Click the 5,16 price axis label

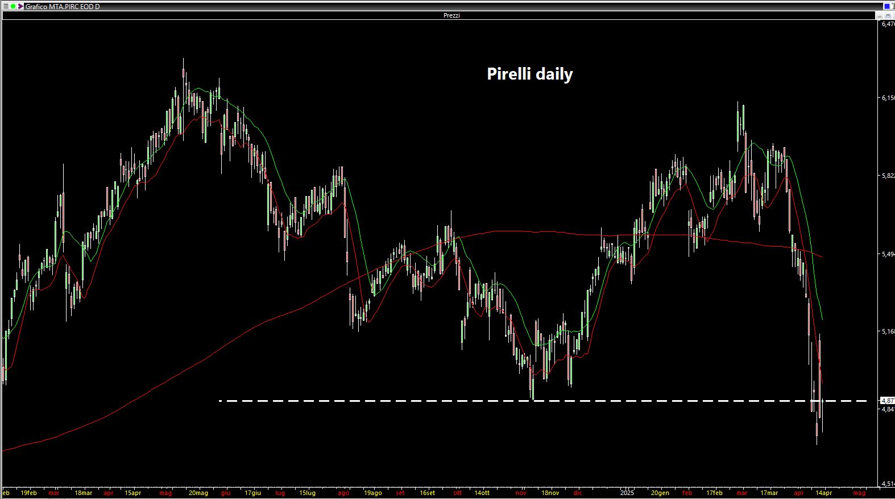[x=888, y=331]
